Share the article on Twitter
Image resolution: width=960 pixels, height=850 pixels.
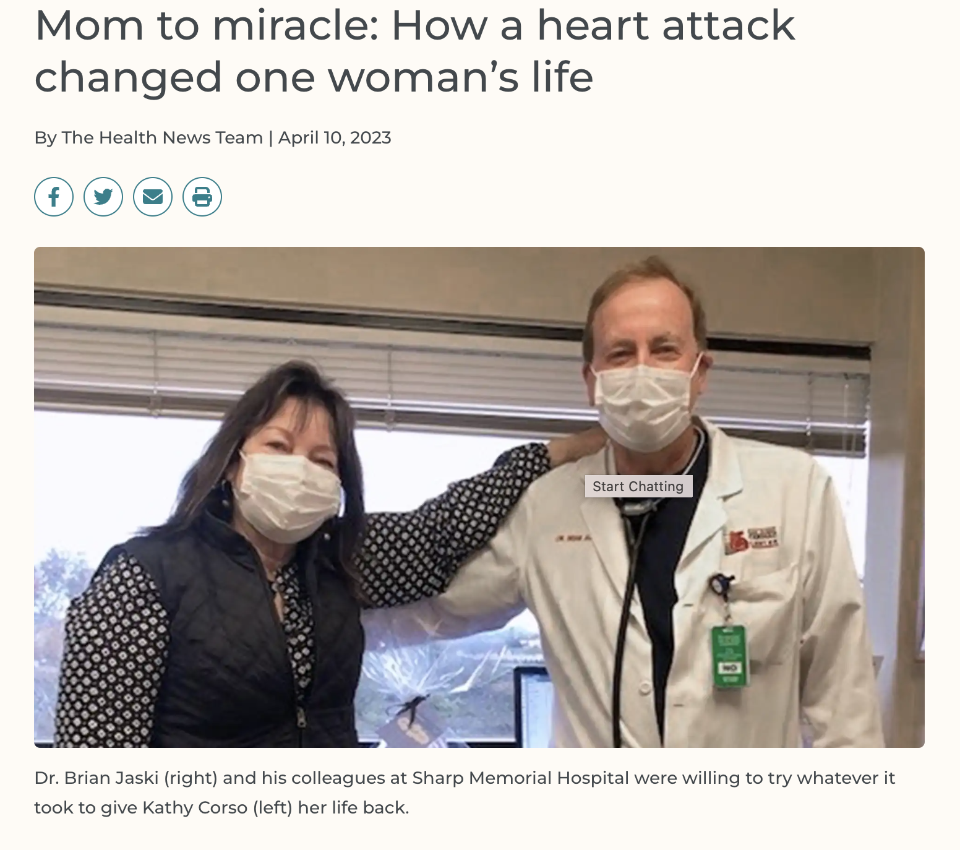(103, 197)
